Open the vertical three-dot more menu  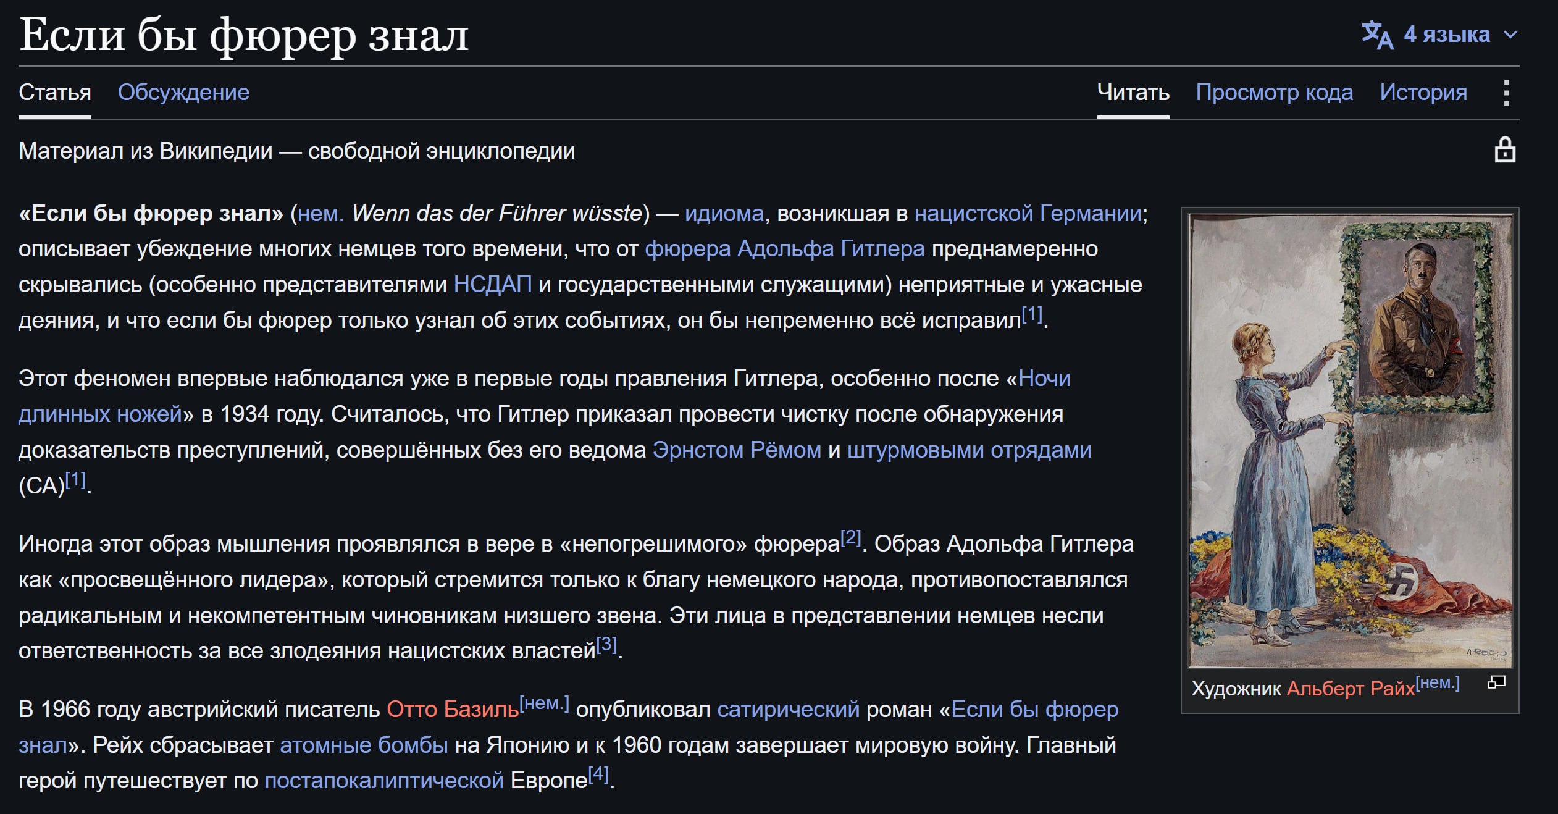pos(1507,93)
